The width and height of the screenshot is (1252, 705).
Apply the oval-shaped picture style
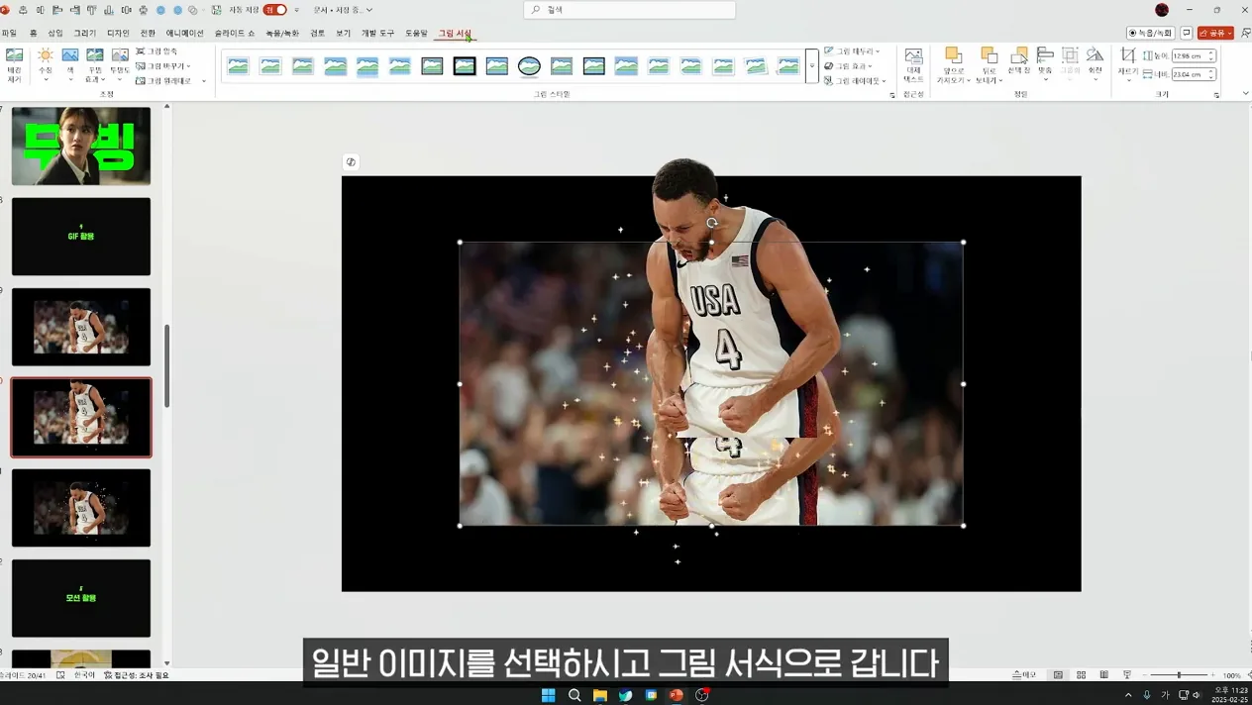click(529, 66)
